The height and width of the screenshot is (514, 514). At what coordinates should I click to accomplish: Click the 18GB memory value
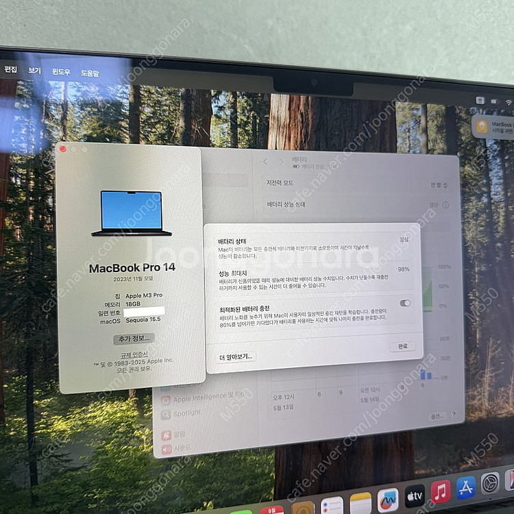[133, 304]
